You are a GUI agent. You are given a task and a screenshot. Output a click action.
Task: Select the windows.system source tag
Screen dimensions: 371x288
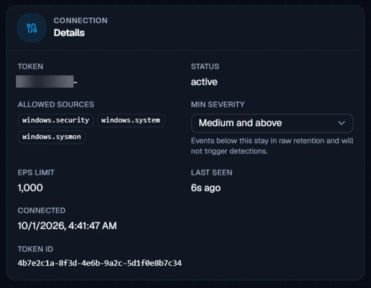131,120
